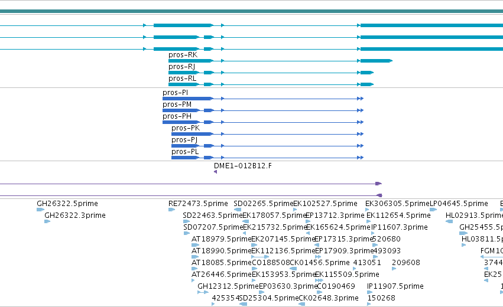Open the DME1-012B12.F feature label

pos(243,166)
